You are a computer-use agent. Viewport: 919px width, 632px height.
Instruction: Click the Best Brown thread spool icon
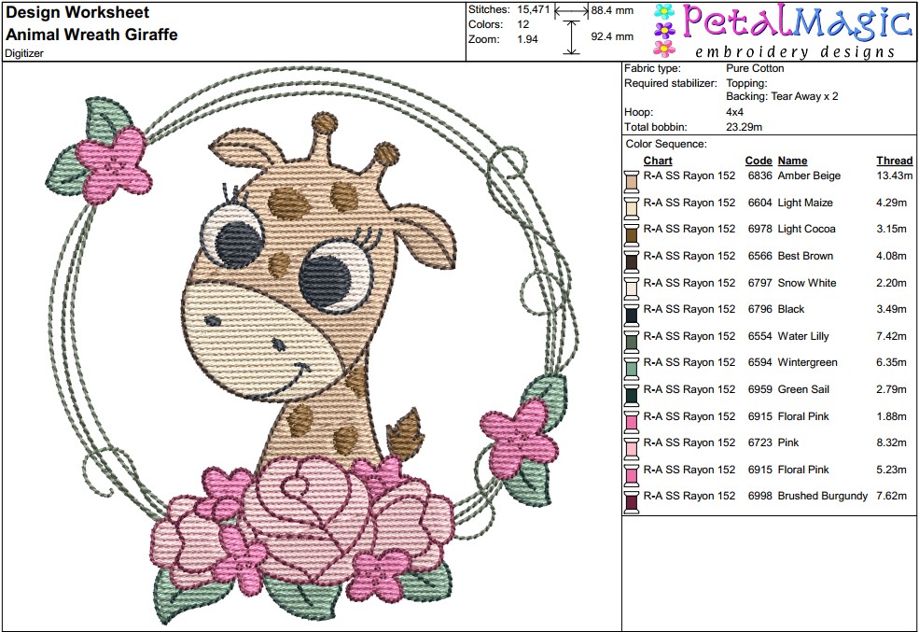(632, 260)
